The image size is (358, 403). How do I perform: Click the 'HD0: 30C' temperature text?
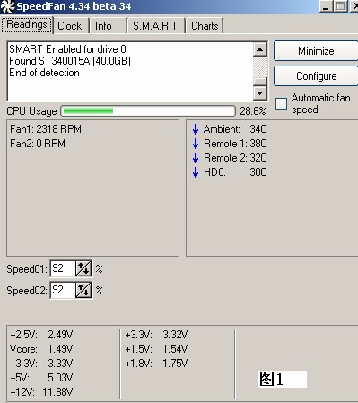(x=235, y=172)
